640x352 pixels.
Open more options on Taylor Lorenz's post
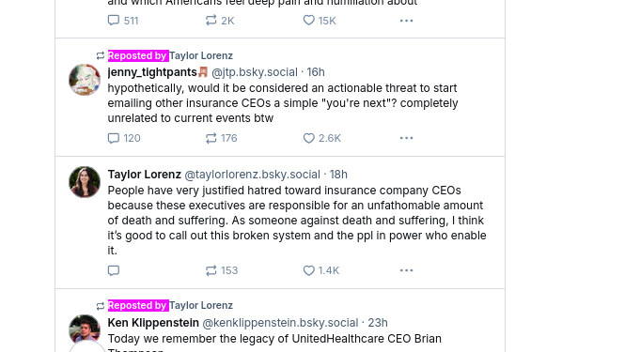[x=406, y=270]
